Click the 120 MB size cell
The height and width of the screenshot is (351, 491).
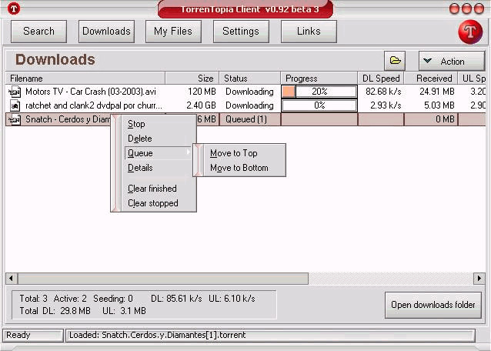202,92
